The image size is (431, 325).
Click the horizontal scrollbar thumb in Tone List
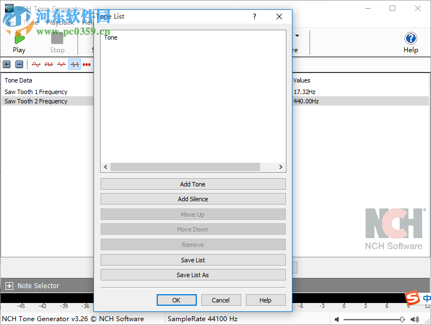(x=185, y=167)
